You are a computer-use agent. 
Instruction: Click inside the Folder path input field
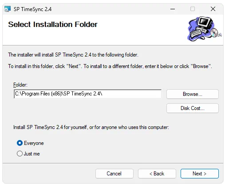coord(87,94)
